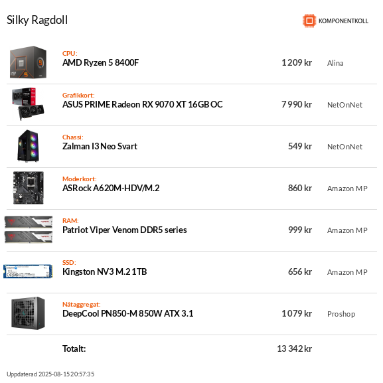This screenshot has height=383, width=383.
Task: Click the Proshop retailer name
Action: (341, 314)
